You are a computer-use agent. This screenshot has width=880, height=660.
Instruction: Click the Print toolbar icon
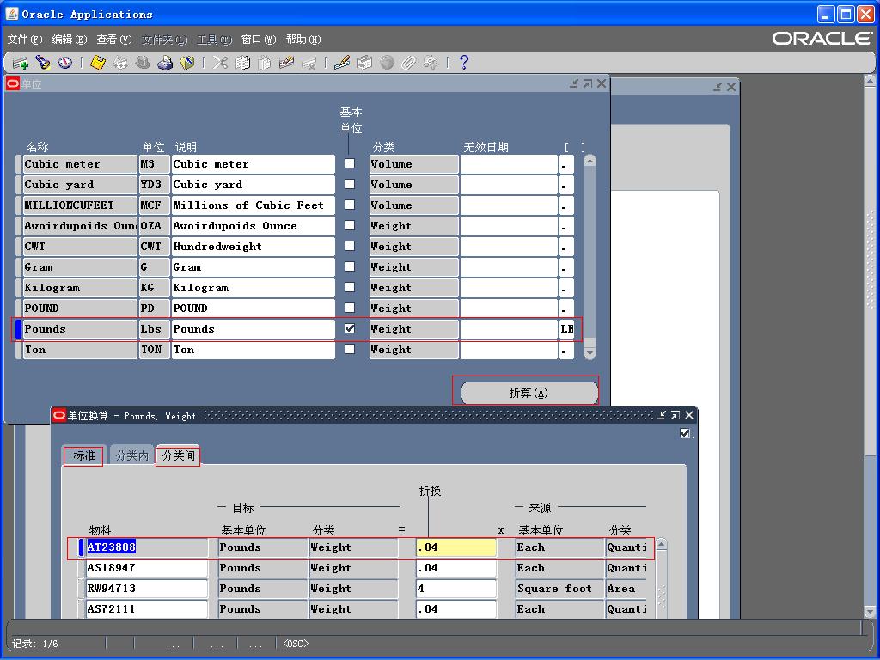[x=165, y=63]
